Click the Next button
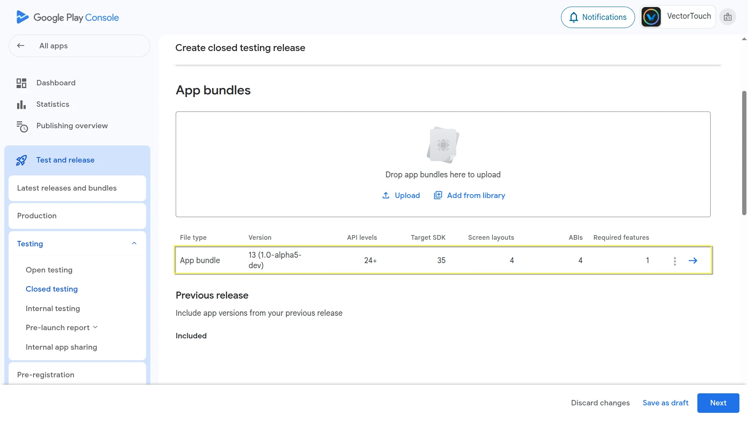 [718, 403]
